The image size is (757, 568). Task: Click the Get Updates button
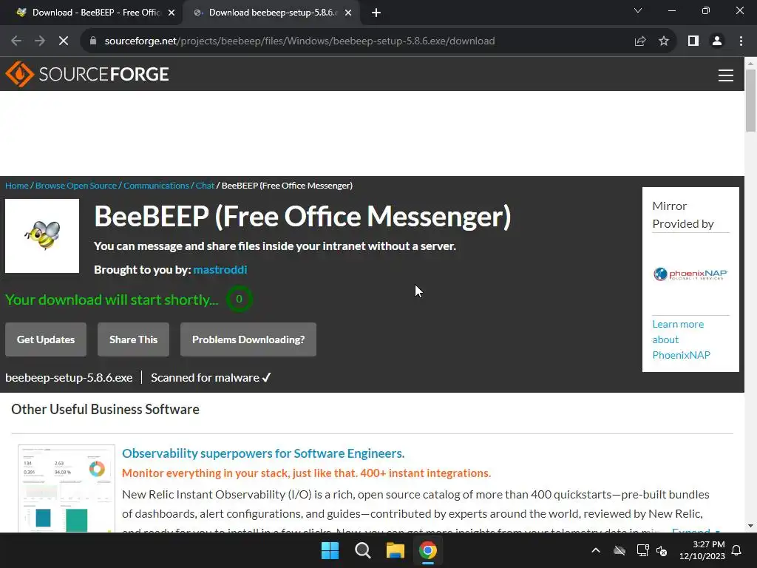click(x=46, y=339)
